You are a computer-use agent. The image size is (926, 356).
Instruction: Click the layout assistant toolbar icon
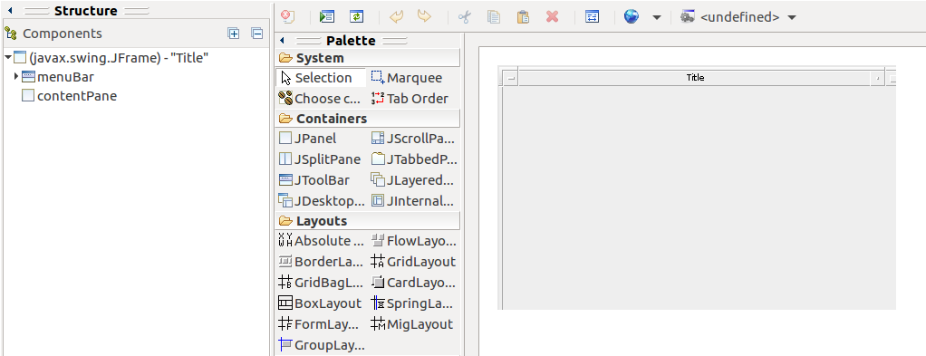(592, 16)
